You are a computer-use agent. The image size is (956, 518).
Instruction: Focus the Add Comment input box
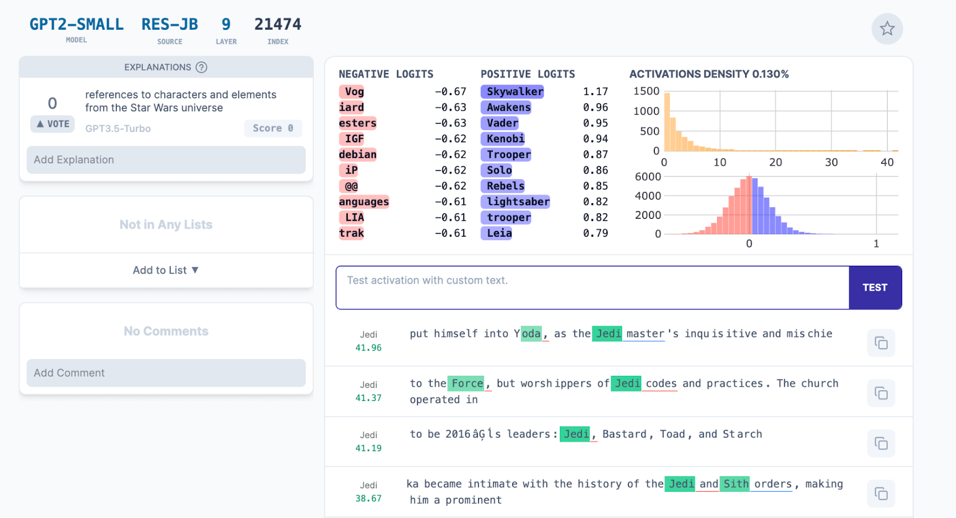pos(166,373)
